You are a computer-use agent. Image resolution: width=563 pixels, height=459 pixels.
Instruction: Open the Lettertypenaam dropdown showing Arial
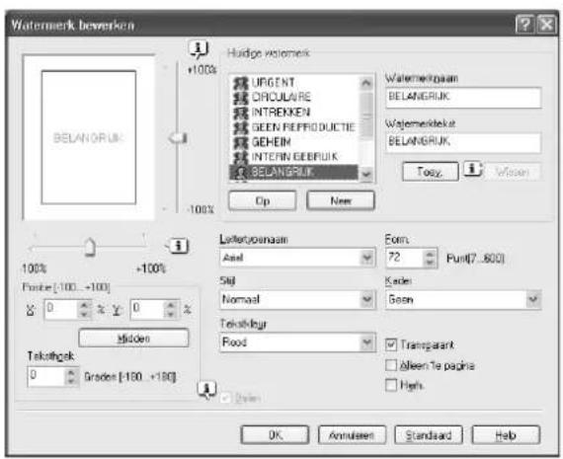[x=367, y=258]
